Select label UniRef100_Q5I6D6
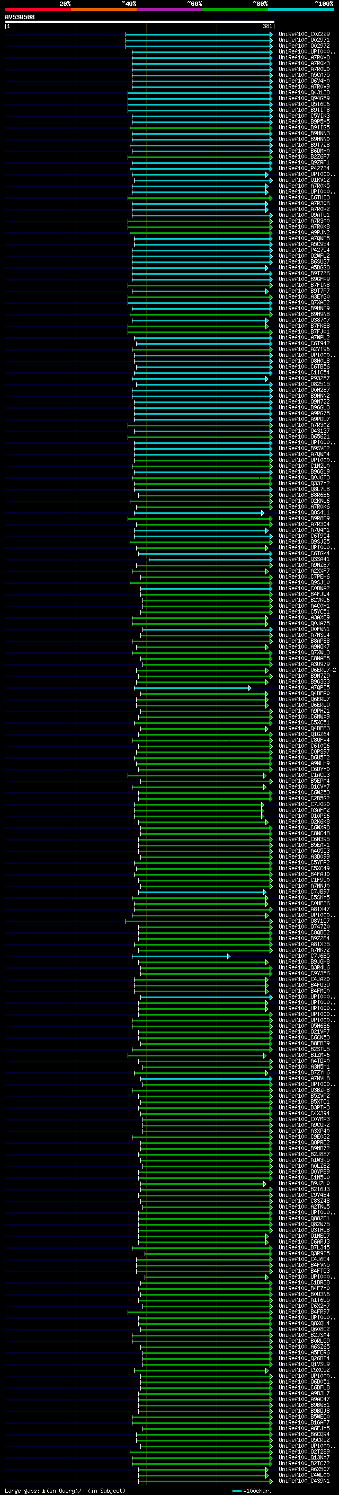 pyautogui.click(x=304, y=104)
